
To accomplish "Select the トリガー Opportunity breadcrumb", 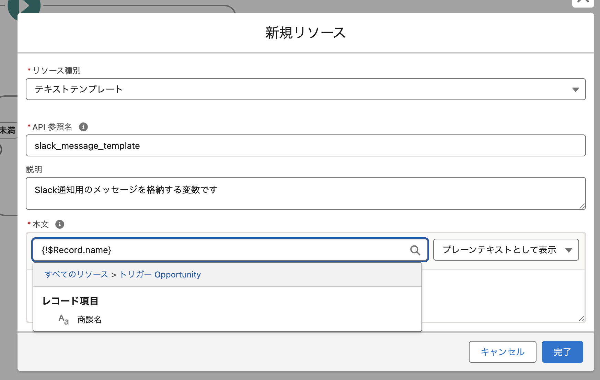I will coord(160,274).
